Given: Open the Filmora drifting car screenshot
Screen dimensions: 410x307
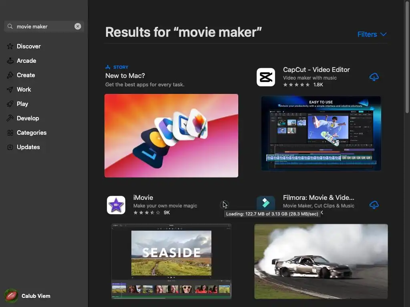Looking at the screenshot, I should point(321,261).
